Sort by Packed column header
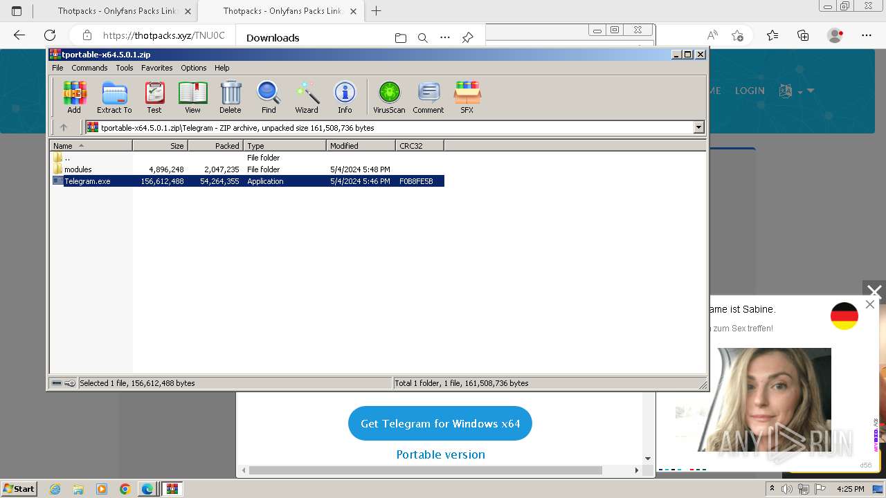The image size is (886, 498). tap(215, 145)
